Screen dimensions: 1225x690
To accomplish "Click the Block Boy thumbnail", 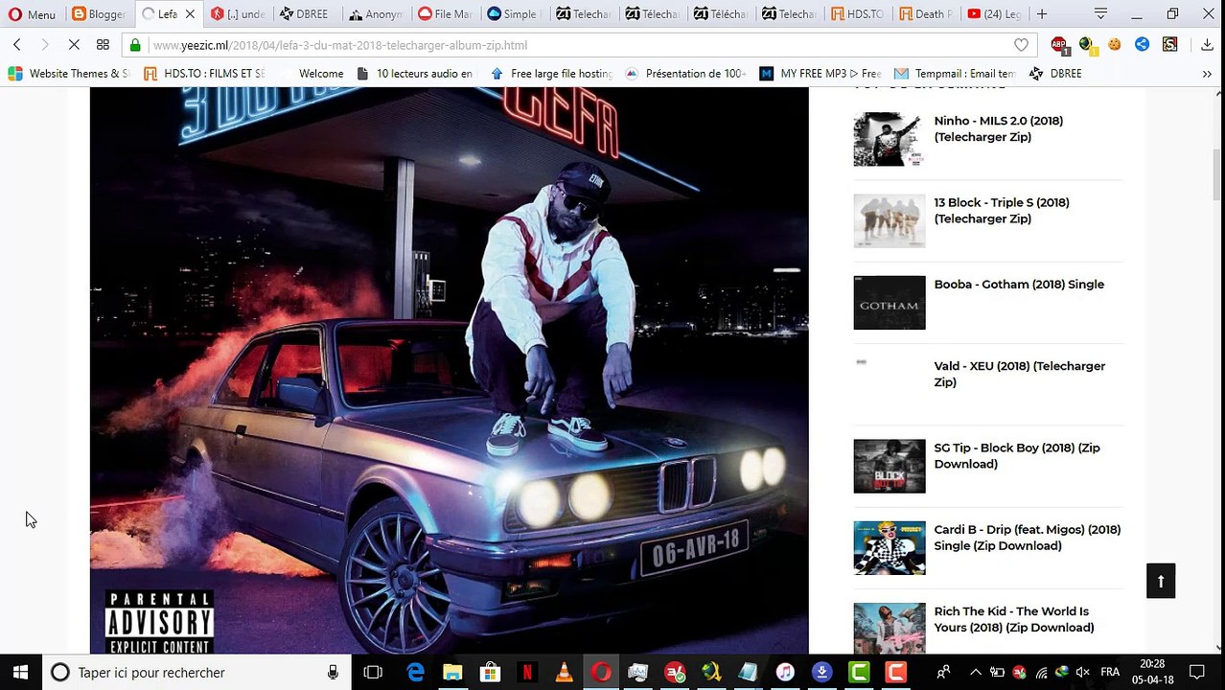I will (x=889, y=466).
